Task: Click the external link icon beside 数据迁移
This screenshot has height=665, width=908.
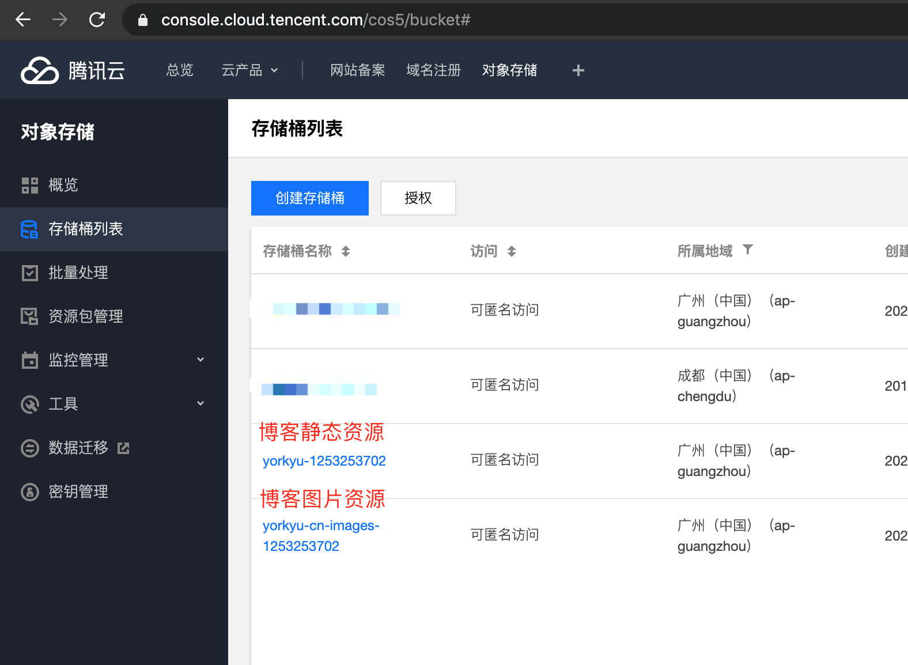Action: click(123, 448)
